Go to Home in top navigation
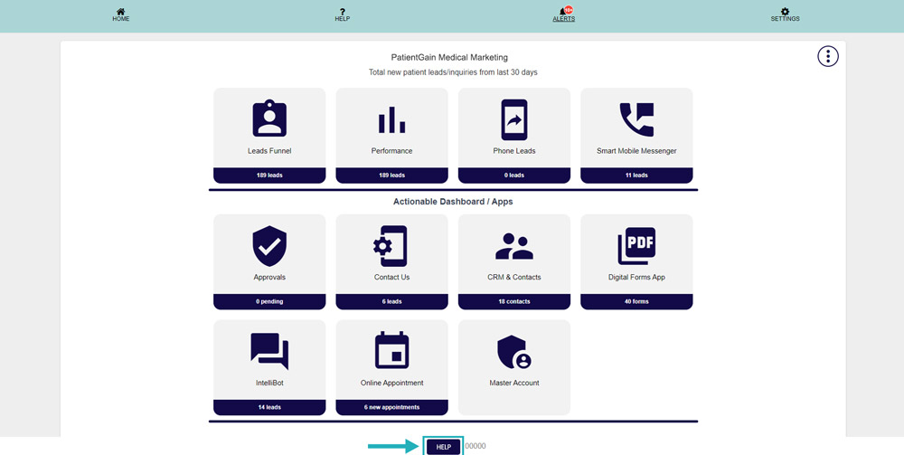 pyautogui.click(x=120, y=14)
